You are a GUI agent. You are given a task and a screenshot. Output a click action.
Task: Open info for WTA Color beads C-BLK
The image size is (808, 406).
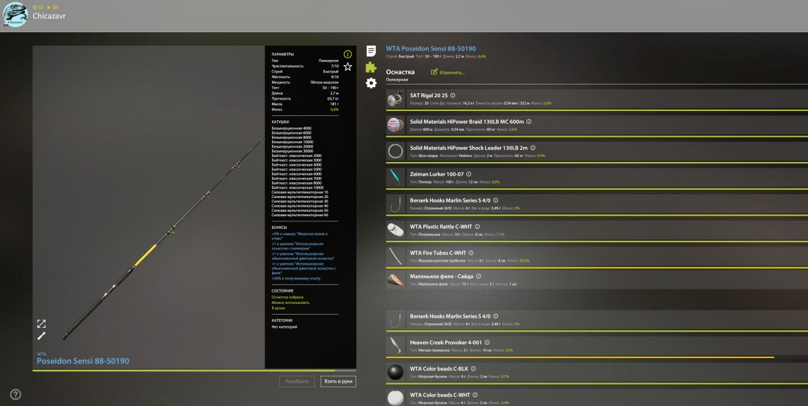[473, 369]
